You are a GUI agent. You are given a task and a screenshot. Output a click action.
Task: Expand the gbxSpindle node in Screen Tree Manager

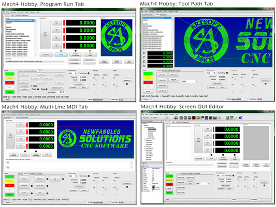point(145,151)
